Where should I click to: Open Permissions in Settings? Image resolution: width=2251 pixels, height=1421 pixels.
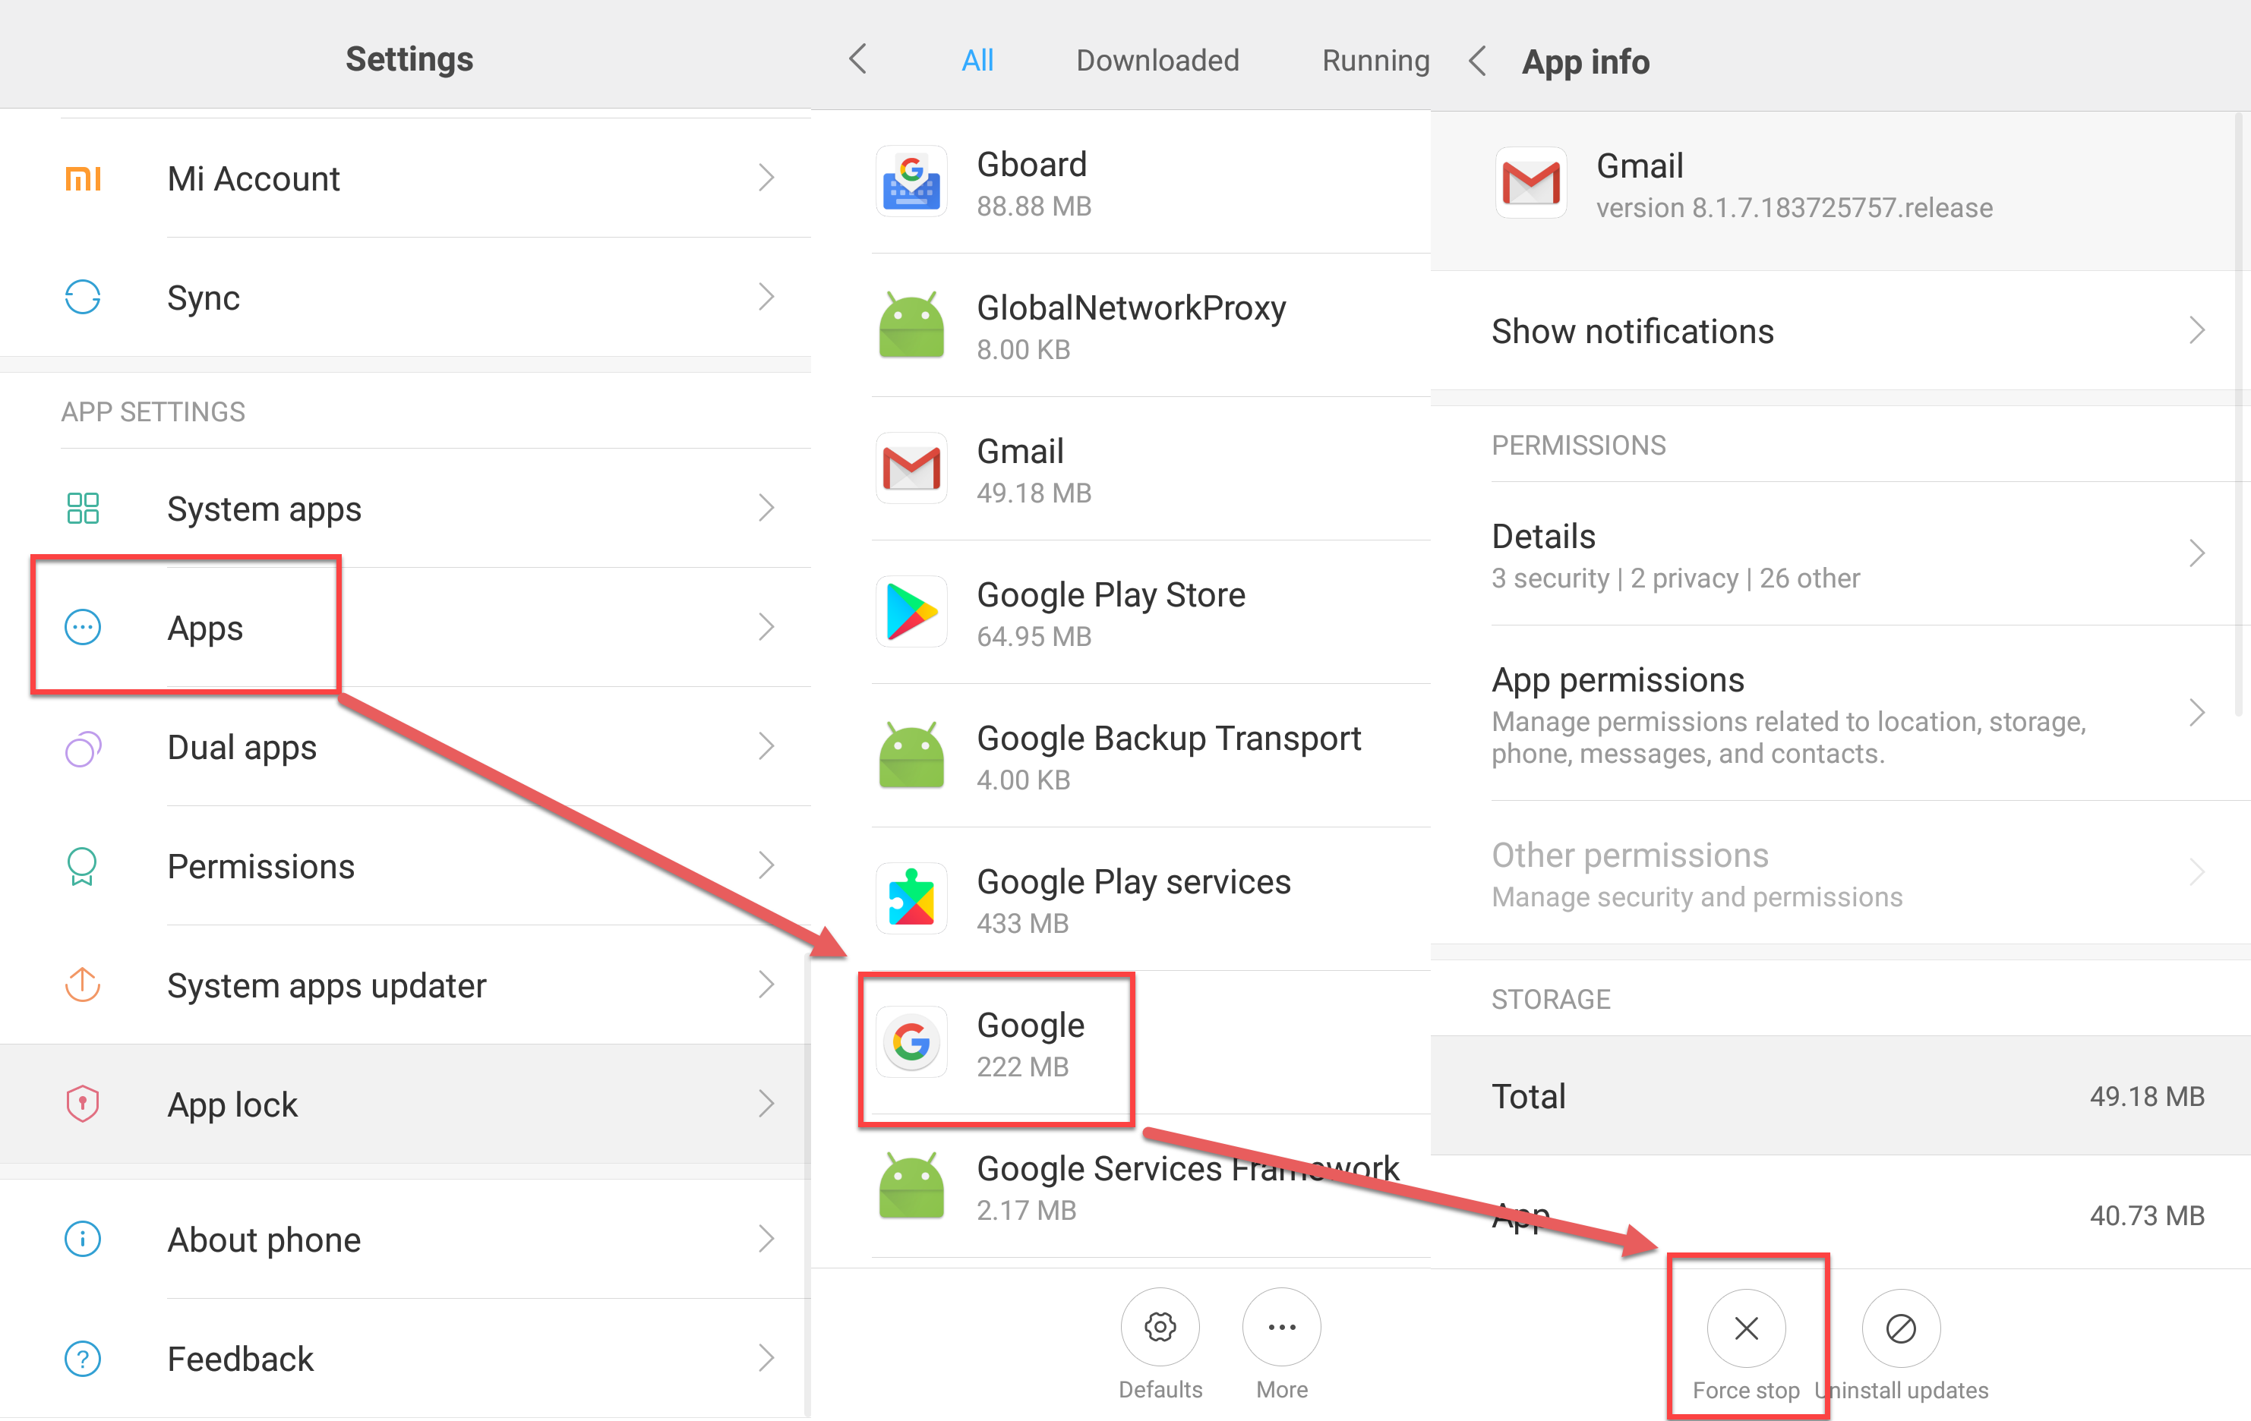[406, 866]
